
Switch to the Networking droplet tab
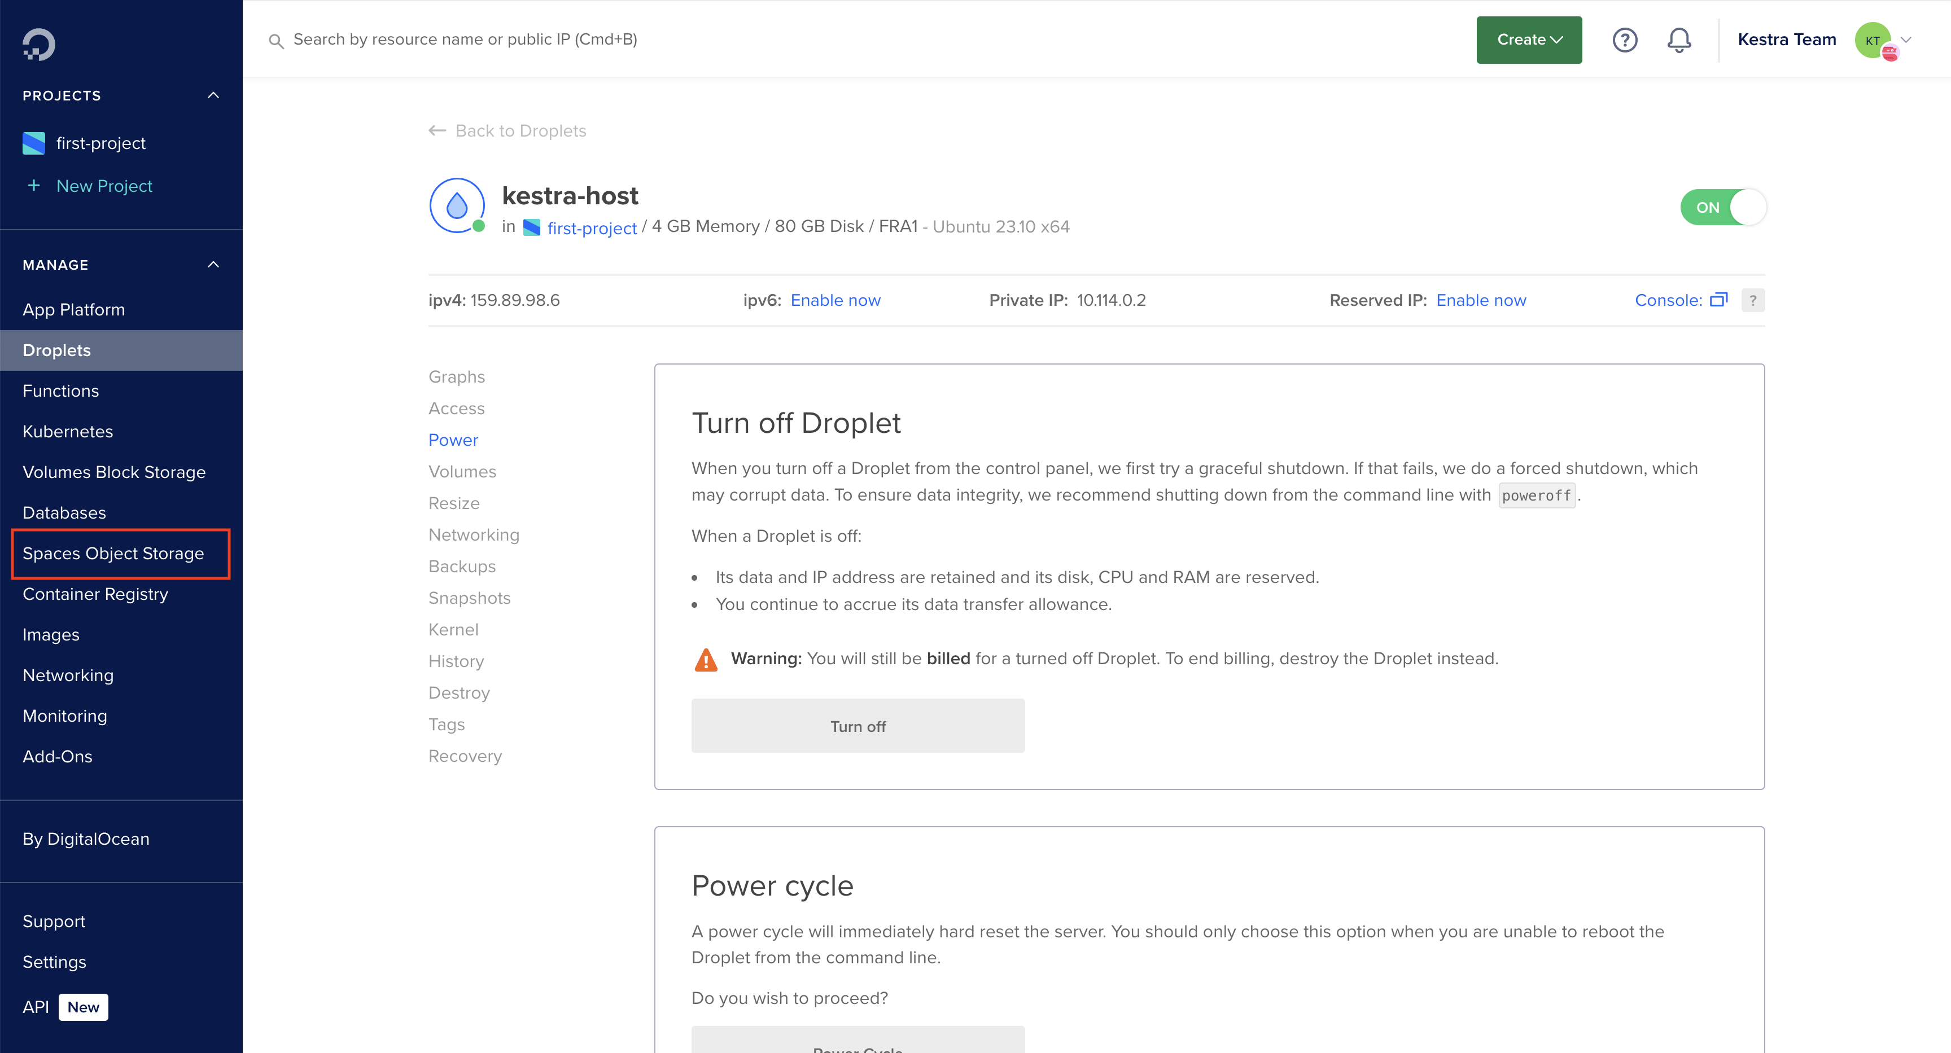[x=474, y=534]
